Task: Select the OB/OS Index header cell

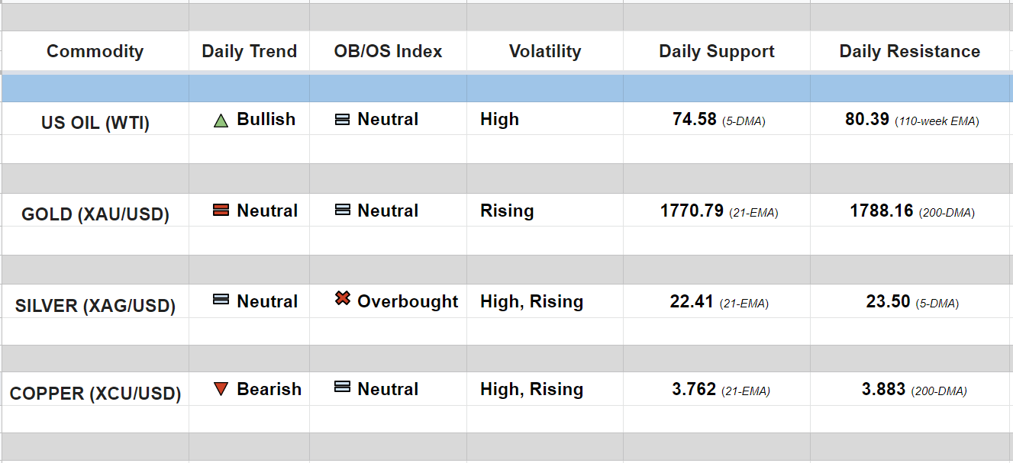Action: [x=388, y=51]
